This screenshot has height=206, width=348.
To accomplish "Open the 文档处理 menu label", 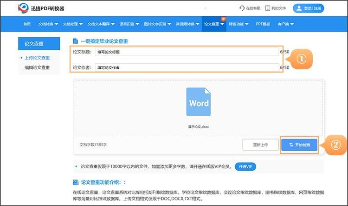I will coord(71,24).
